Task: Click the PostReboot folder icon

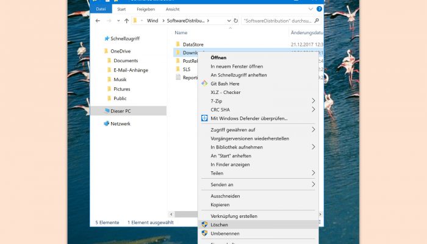Action: coord(178,61)
